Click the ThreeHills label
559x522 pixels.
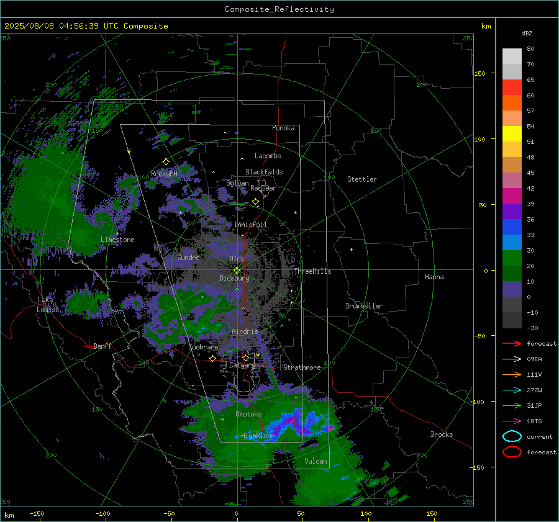coord(312,271)
